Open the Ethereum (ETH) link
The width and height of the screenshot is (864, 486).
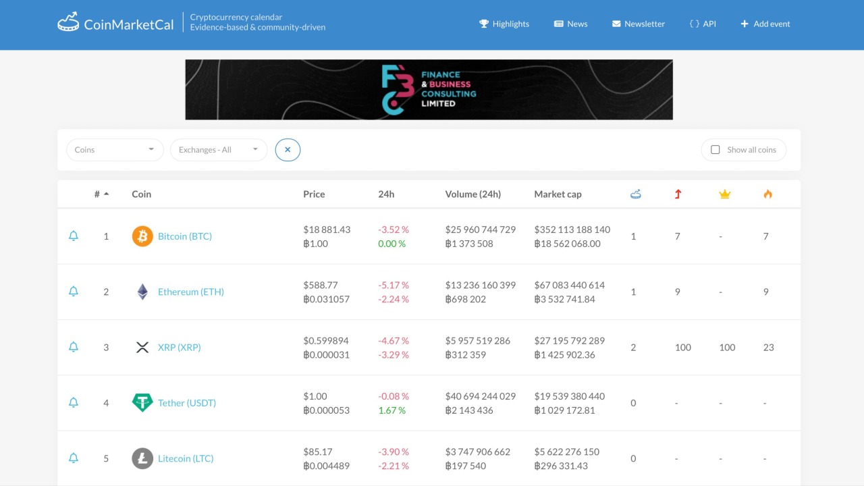191,292
